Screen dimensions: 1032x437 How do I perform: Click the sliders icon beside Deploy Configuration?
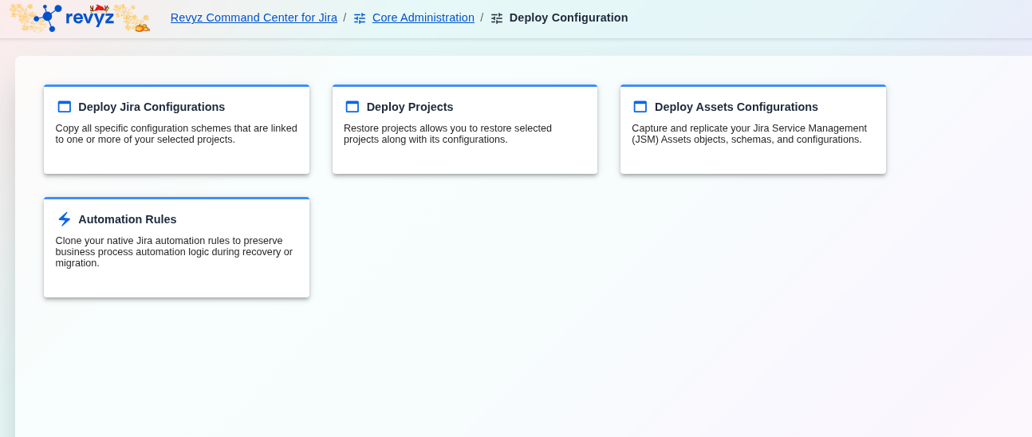[497, 18]
